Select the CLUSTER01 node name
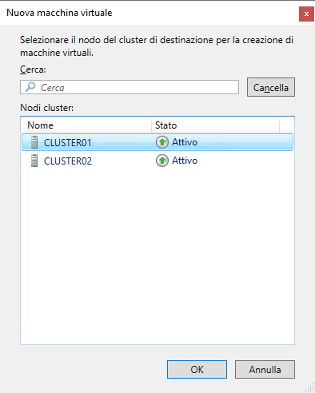 (68, 143)
